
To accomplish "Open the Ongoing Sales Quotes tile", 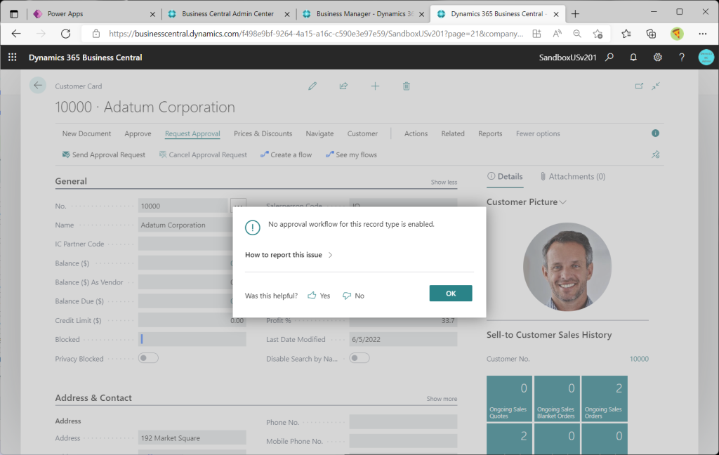I will [510, 399].
